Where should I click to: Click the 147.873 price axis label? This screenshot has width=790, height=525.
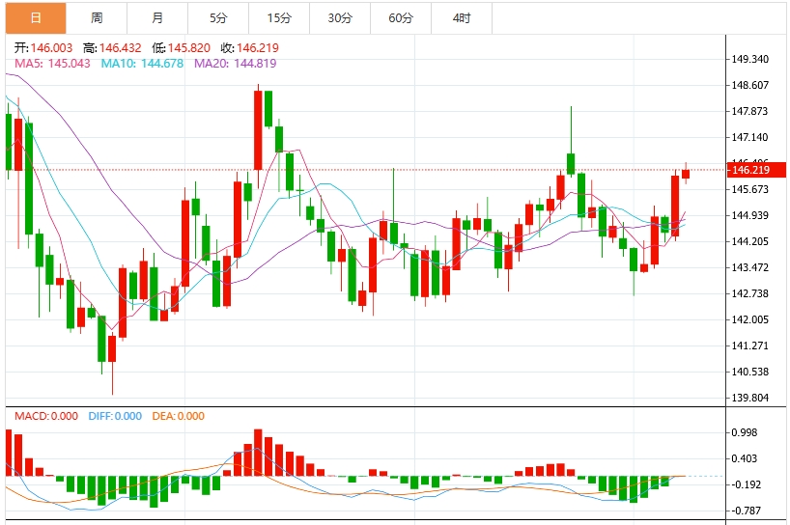point(750,111)
